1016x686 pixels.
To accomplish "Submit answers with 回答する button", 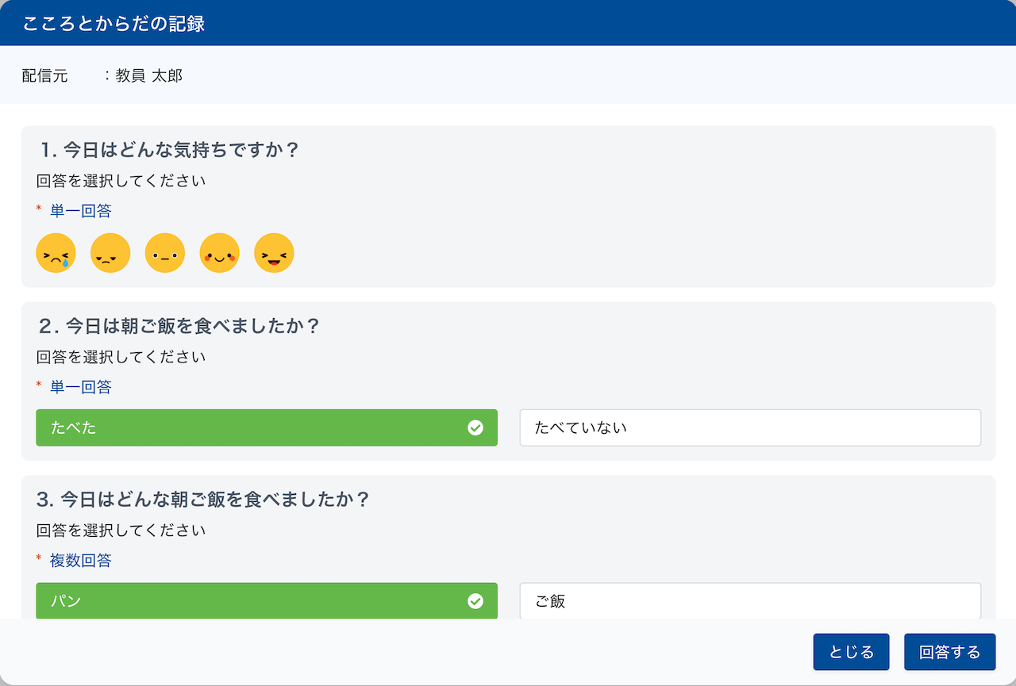I will pyautogui.click(x=949, y=652).
